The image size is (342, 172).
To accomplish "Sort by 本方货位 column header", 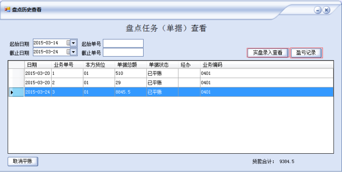I will tap(99, 65).
